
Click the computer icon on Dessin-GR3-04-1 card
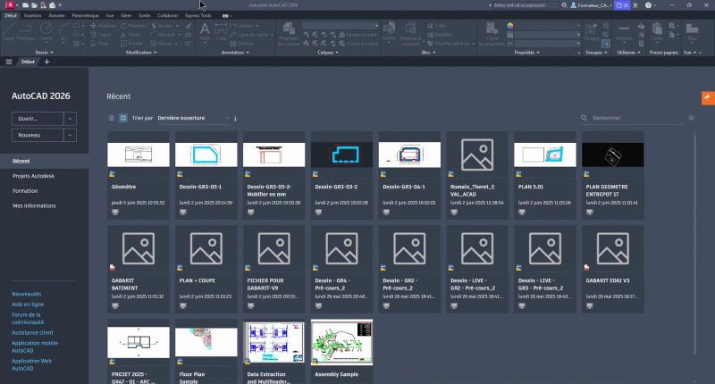coord(386,213)
